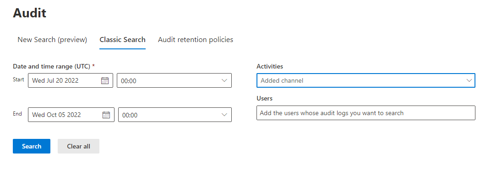
Task: Click the Audit page heading
Action: coord(29,13)
